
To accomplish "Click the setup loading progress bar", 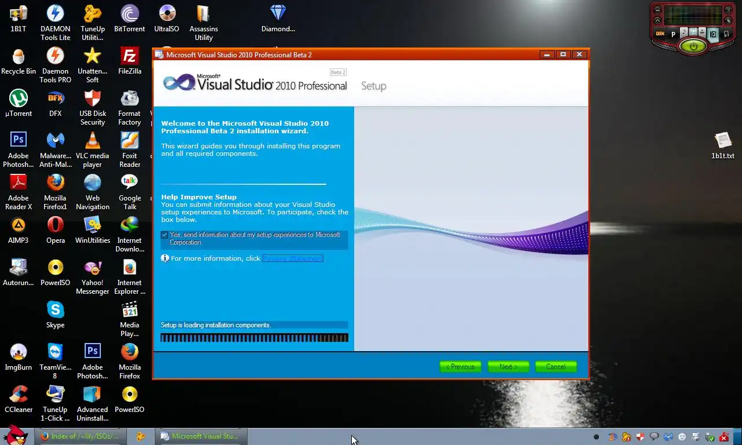I will [254, 338].
